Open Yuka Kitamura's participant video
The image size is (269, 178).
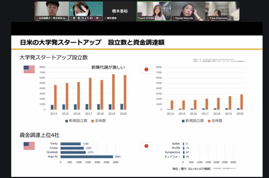[222, 11]
